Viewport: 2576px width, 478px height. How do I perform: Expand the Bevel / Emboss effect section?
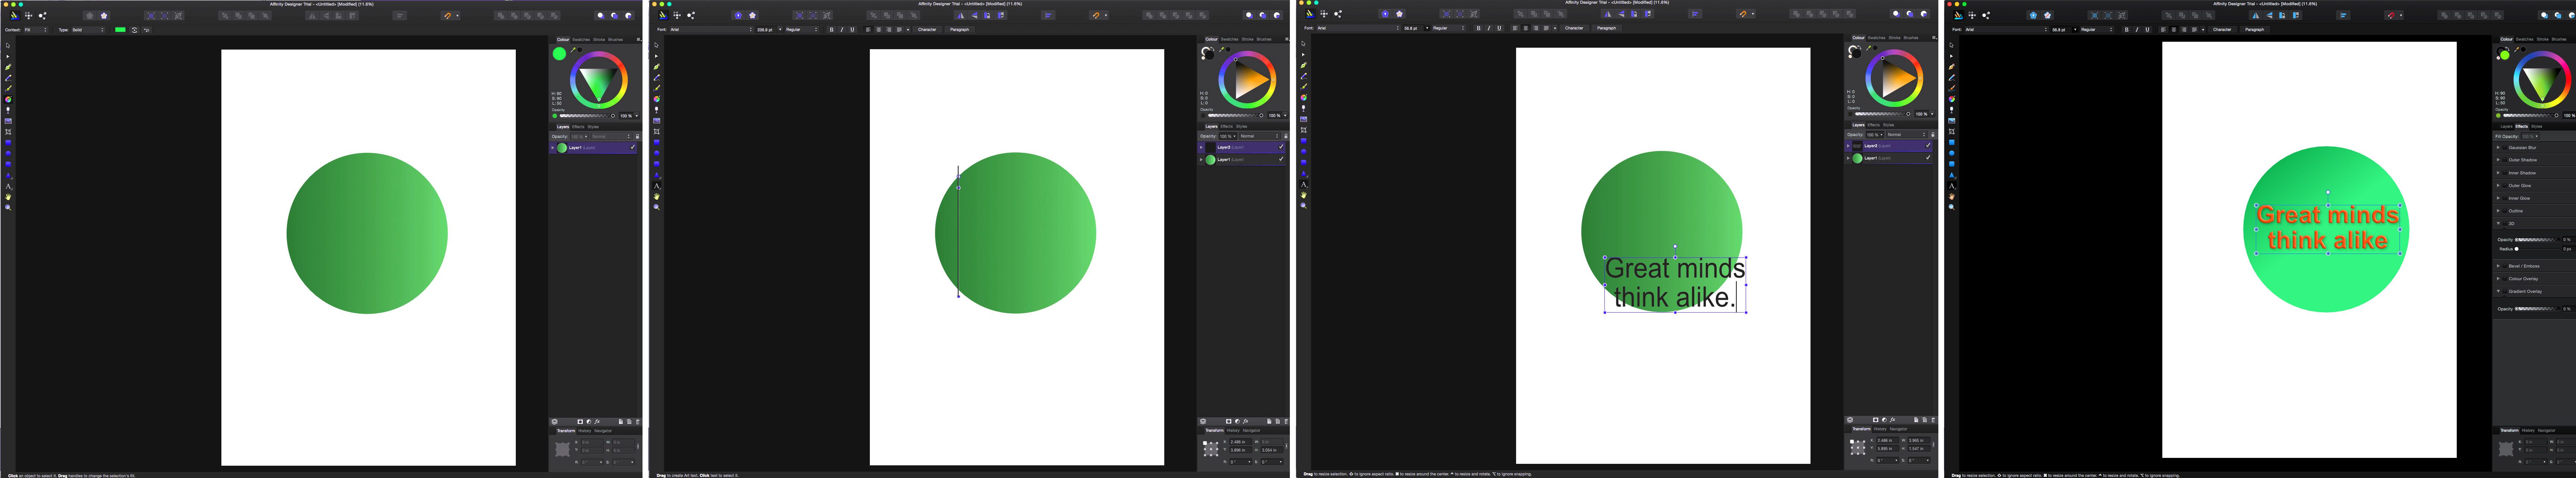(x=2498, y=266)
